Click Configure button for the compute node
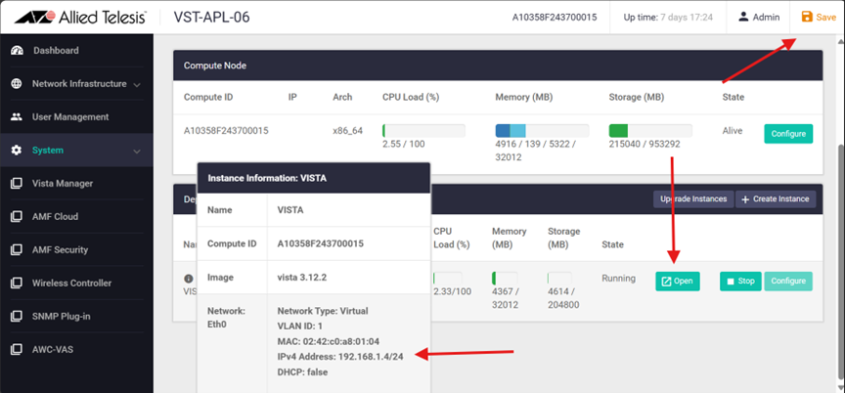 788,134
